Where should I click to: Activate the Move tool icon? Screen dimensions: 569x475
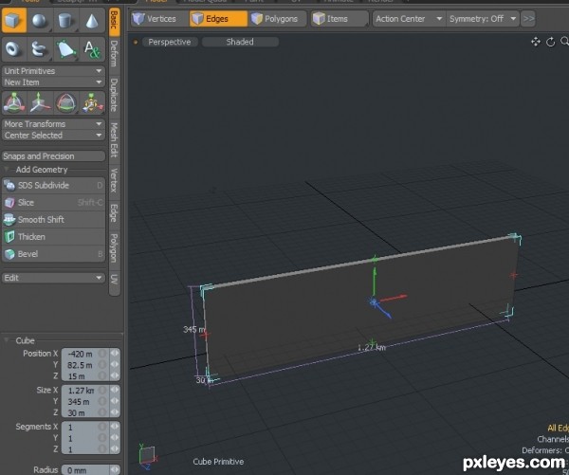(x=40, y=102)
